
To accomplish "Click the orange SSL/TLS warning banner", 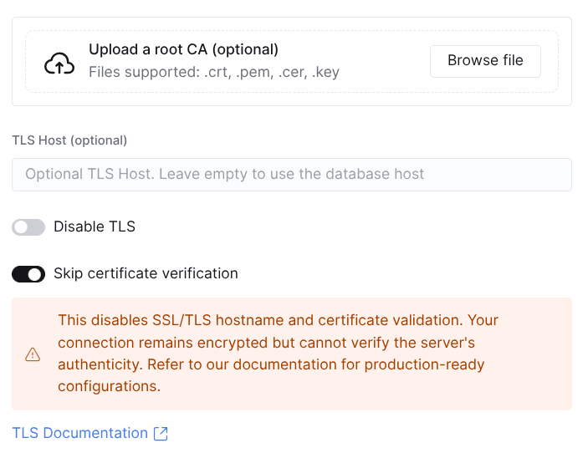I will click(292, 354).
